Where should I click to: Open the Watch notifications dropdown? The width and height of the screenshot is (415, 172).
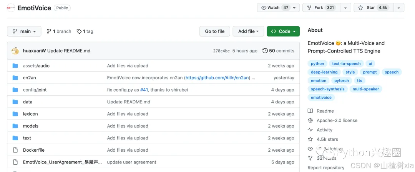coord(279,8)
